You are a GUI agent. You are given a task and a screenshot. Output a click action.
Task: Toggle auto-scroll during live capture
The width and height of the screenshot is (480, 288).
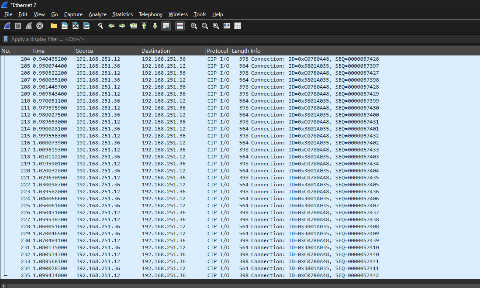click(166, 26)
